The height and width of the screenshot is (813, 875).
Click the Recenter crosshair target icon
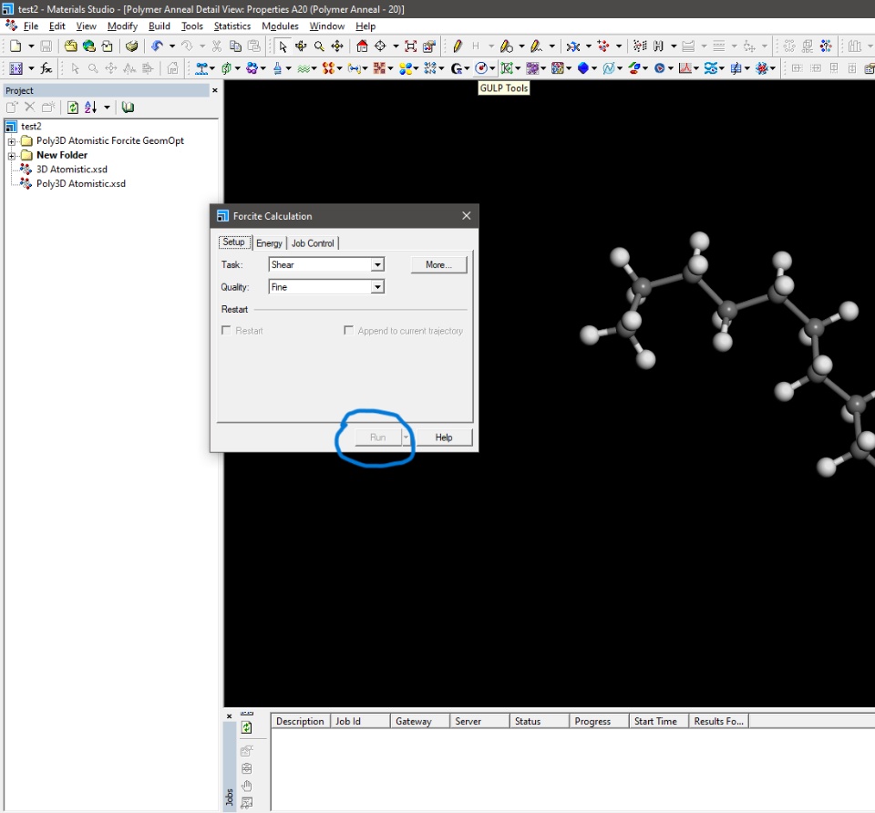pos(381,46)
